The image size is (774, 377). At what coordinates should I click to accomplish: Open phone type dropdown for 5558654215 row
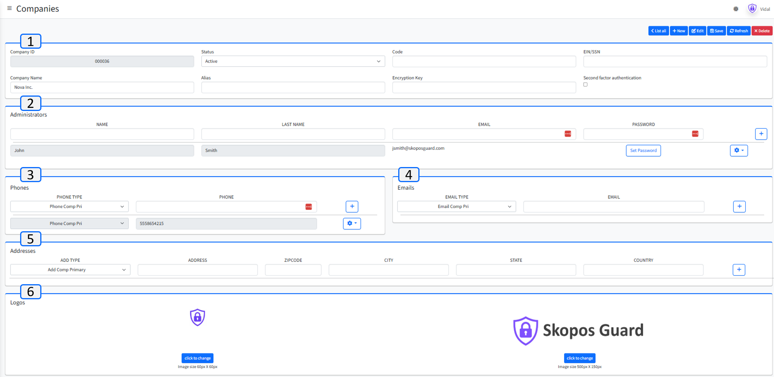click(x=70, y=224)
